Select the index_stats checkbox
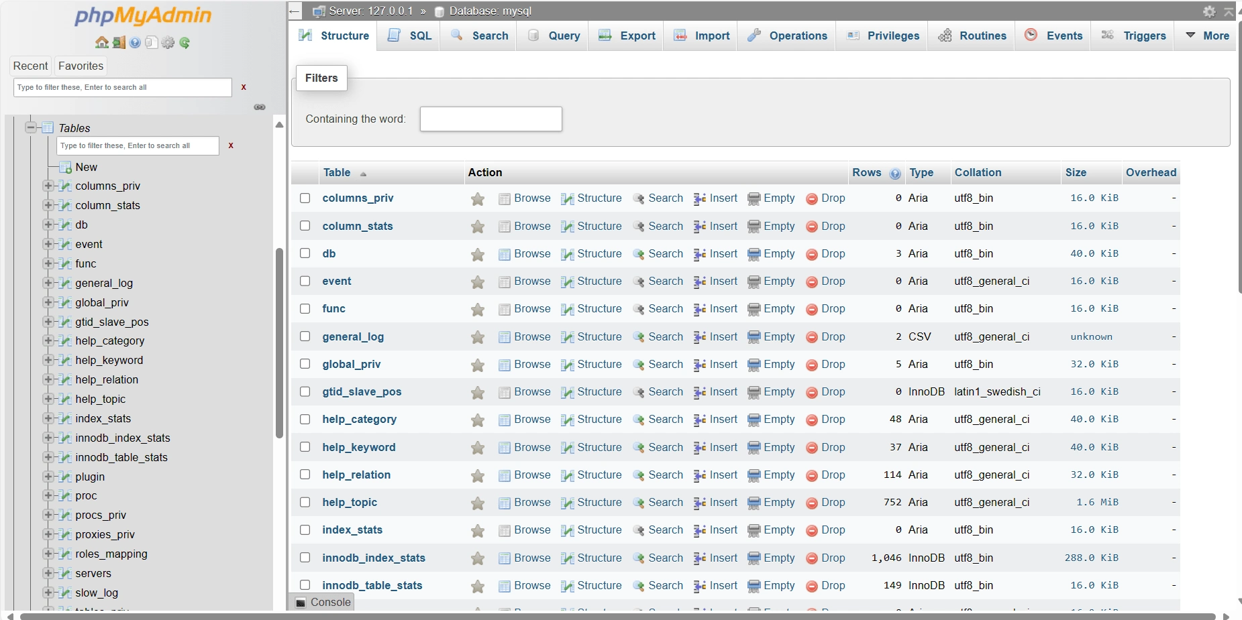Screen dimensions: 1242x620 305,530
